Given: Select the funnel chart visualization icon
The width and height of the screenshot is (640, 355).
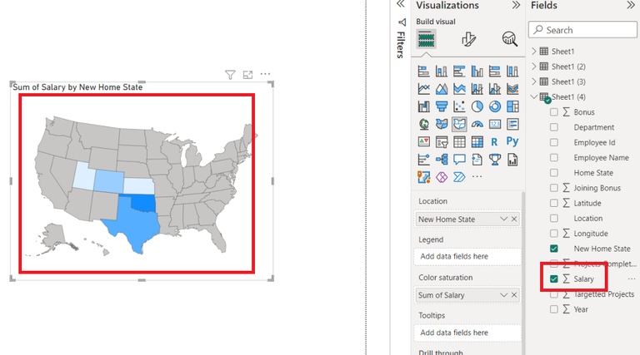Looking at the screenshot, I should (441, 106).
